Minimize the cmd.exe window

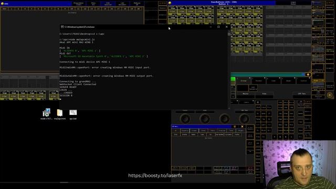[x=211, y=27]
